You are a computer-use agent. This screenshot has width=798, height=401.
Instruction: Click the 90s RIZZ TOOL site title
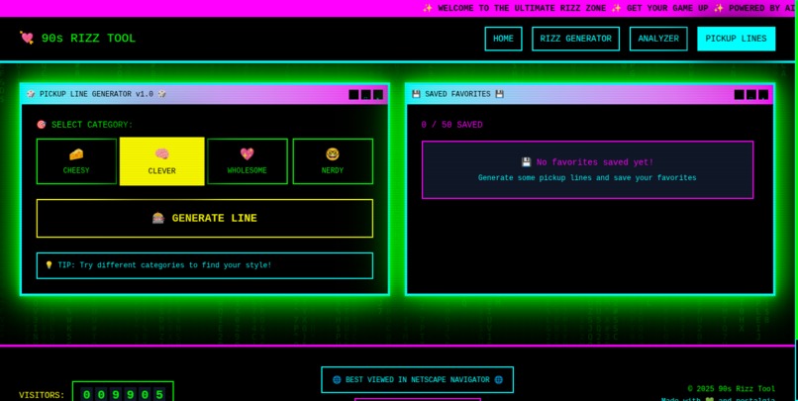[88, 39]
